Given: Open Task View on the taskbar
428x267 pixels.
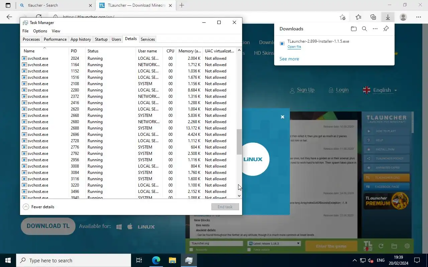Looking at the screenshot, I should (139, 260).
